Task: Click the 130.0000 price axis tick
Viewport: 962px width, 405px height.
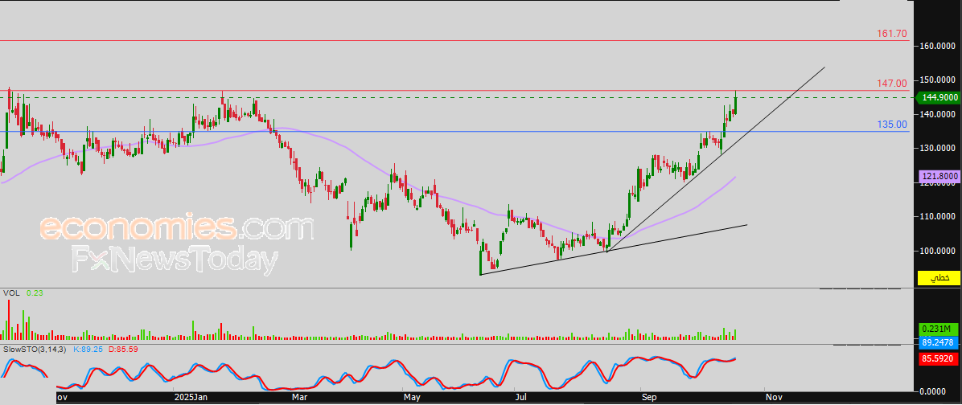Action: pos(938,149)
